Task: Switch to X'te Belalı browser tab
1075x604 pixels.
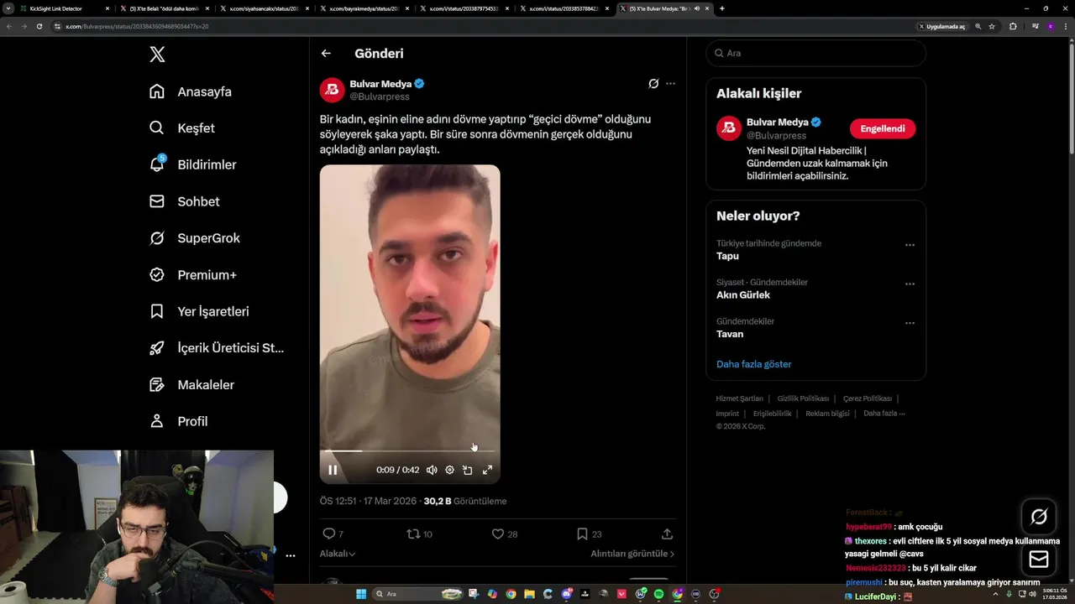Action: [x=162, y=8]
